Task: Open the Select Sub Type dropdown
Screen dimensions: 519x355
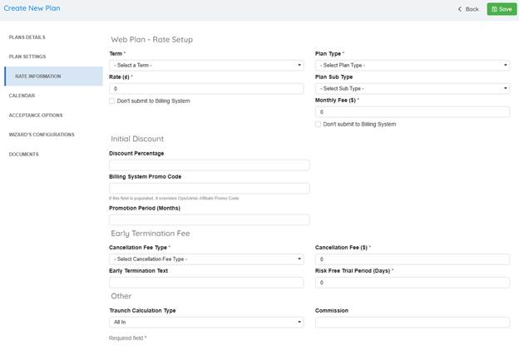Action: pos(413,88)
